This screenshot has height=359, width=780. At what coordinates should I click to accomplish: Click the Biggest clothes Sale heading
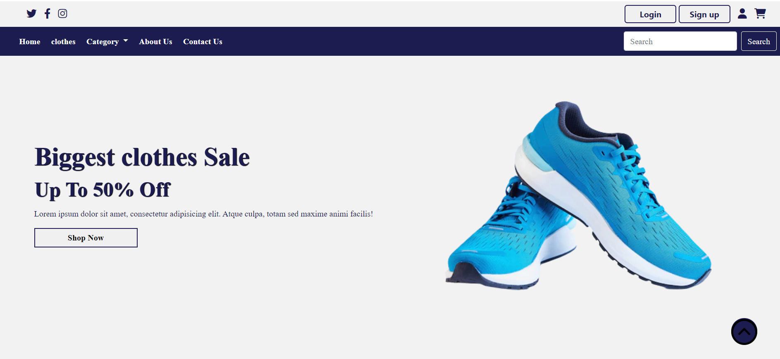click(142, 157)
